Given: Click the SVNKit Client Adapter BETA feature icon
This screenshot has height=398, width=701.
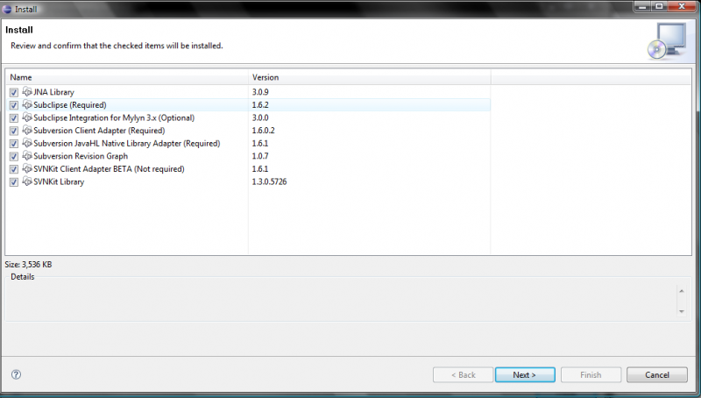Looking at the screenshot, I should pos(27,168).
